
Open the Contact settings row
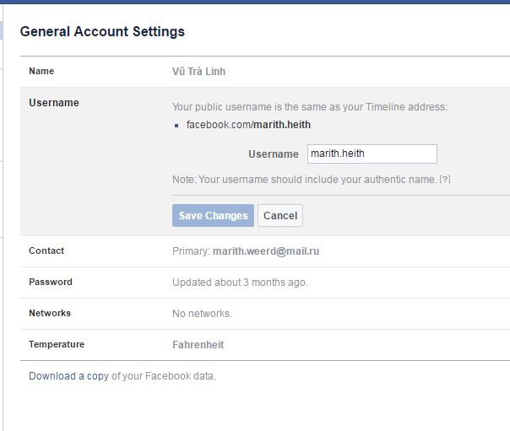[x=265, y=251]
